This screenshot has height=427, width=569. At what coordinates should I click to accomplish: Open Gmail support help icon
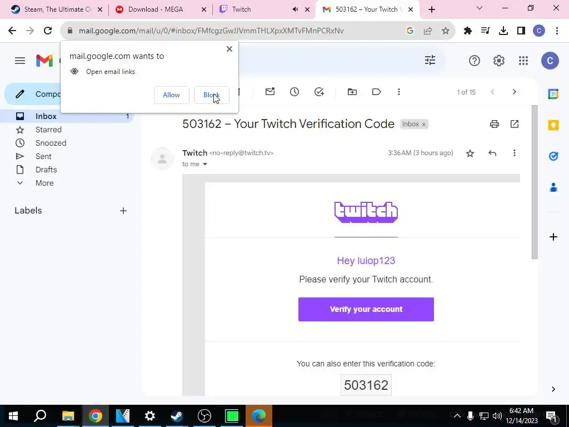click(x=475, y=61)
